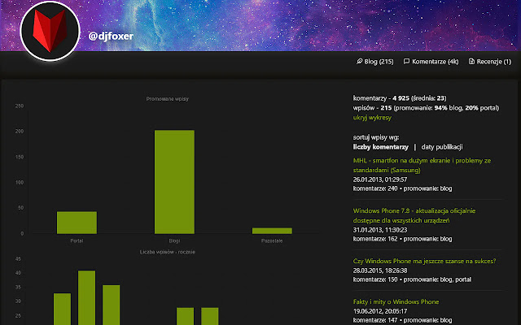Click the Blogi bar in the chart
Image resolution: width=521 pixels, height=325 pixels.
(174, 182)
